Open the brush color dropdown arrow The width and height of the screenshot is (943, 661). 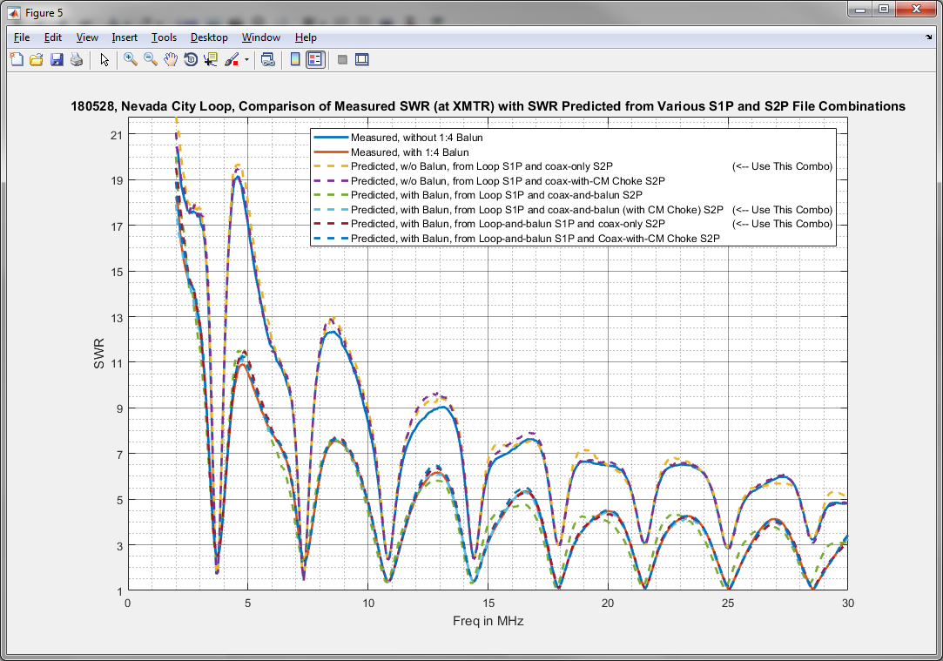click(x=246, y=60)
